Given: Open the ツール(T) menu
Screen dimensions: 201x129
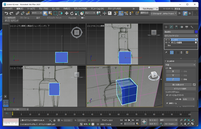Looking at the screenshot, I should coord(31,9).
